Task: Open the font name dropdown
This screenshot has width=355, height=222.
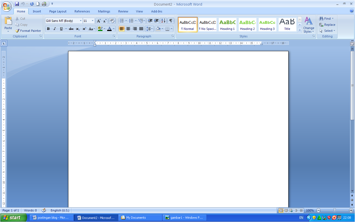Action: (81, 21)
